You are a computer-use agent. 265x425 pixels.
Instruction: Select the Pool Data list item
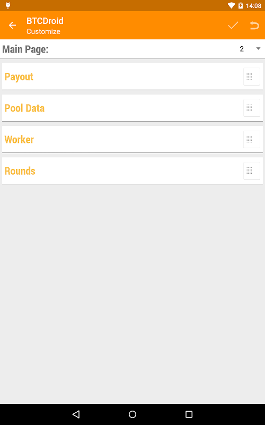[132, 108]
